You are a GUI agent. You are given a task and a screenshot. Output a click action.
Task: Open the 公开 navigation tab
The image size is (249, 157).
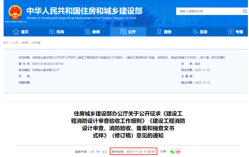128,32
